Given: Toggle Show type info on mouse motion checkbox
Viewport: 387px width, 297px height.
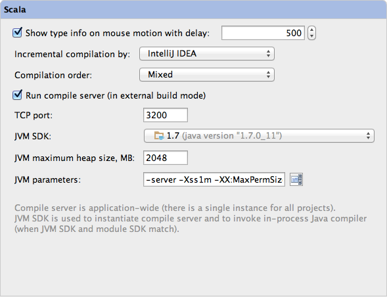Looking at the screenshot, I should pos(17,33).
